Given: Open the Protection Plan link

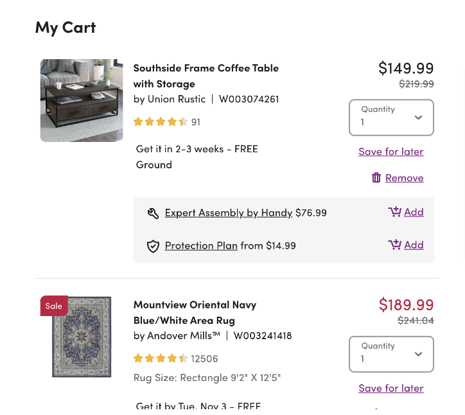Looking at the screenshot, I should [x=201, y=246].
